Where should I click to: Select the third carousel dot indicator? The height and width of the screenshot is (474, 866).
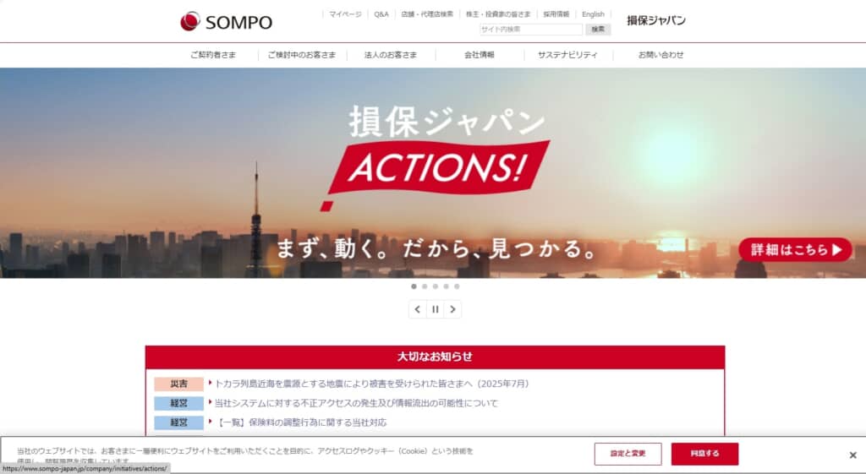point(436,286)
